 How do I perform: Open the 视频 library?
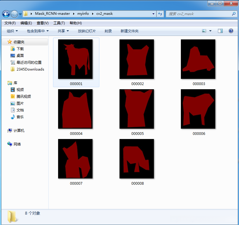tap(20, 90)
